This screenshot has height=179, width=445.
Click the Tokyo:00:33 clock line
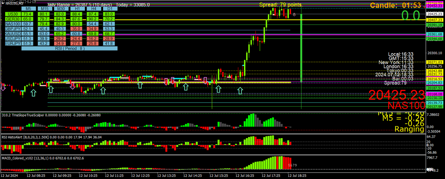[400, 71]
